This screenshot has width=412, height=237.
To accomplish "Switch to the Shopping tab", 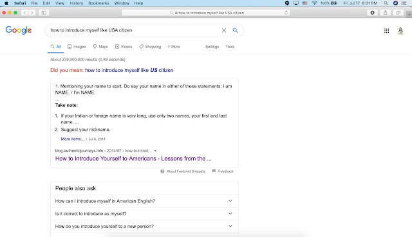I will [150, 47].
